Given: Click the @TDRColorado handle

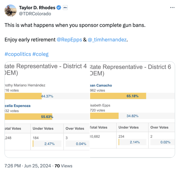Looking at the screenshot, I should [35, 14].
